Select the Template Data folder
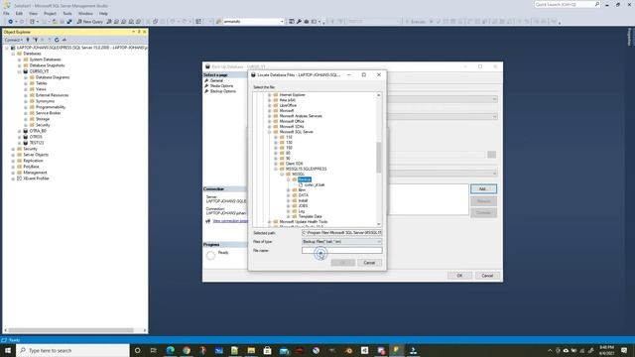This screenshot has width=635, height=357. tap(310, 216)
